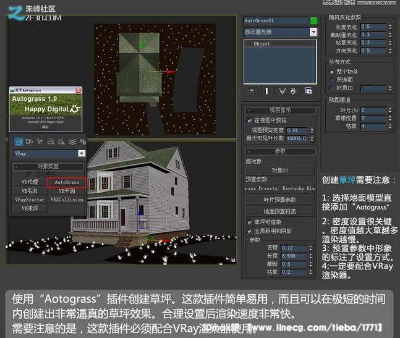Toggle the 自动栅格 checkbox
Viewport: 400px width, 338px height.
click(30, 174)
